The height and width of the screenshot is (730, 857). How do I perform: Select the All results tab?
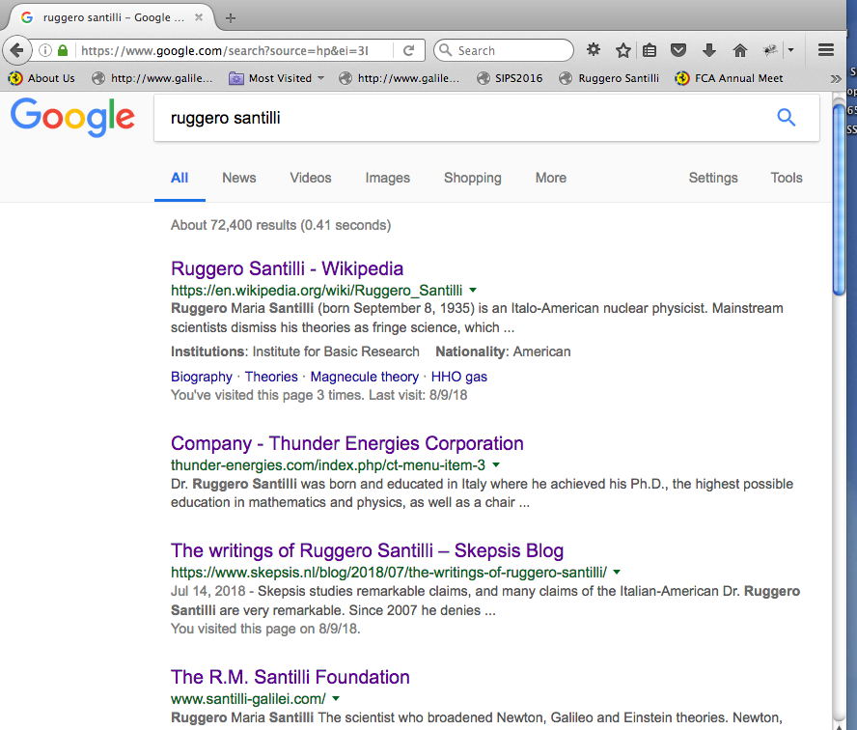180,178
